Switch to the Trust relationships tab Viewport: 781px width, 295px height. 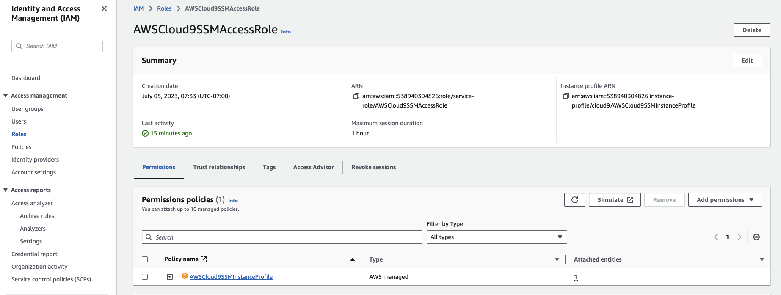[x=219, y=167]
